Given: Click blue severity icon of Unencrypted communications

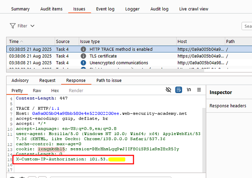Looking at the screenshot, I should pos(83,63).
